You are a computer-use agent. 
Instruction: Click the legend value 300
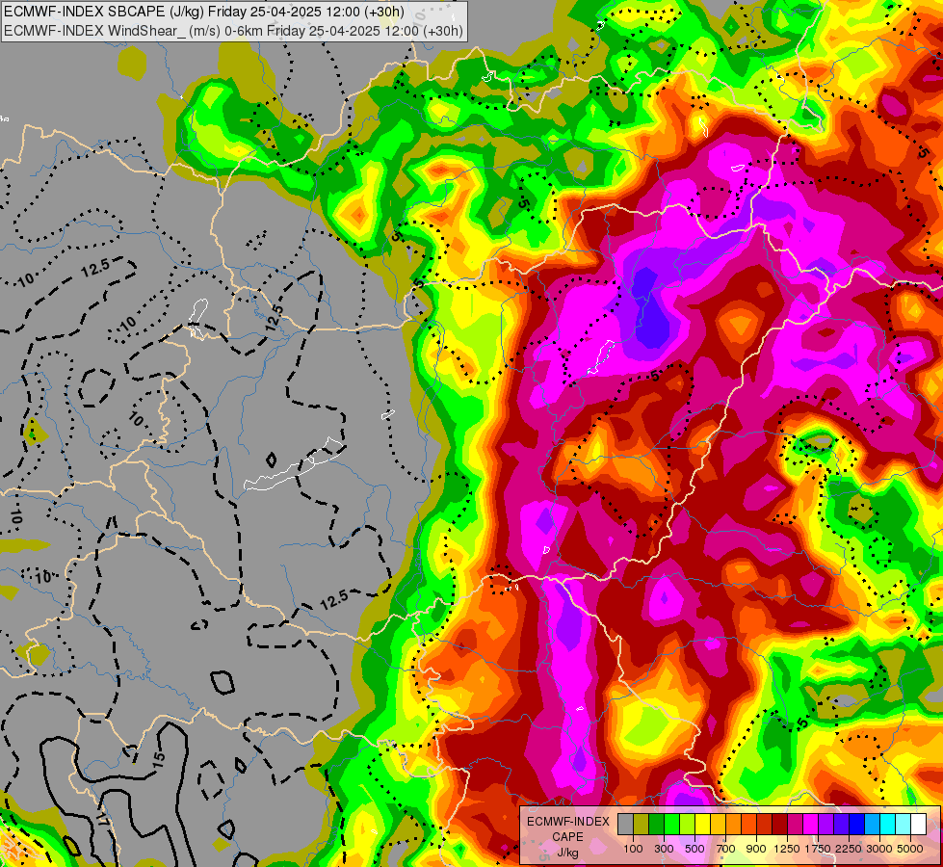pos(664,849)
